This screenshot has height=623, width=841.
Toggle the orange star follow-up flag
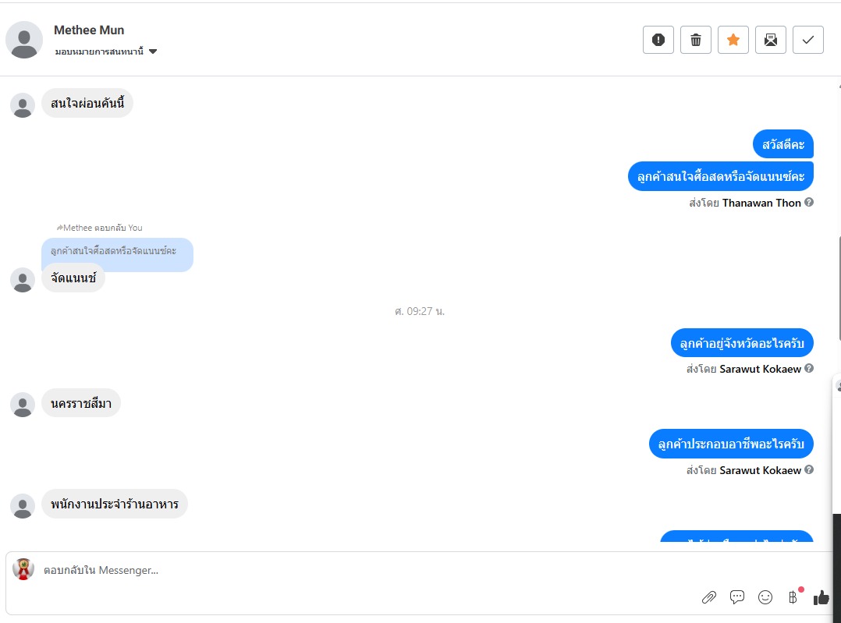point(733,40)
